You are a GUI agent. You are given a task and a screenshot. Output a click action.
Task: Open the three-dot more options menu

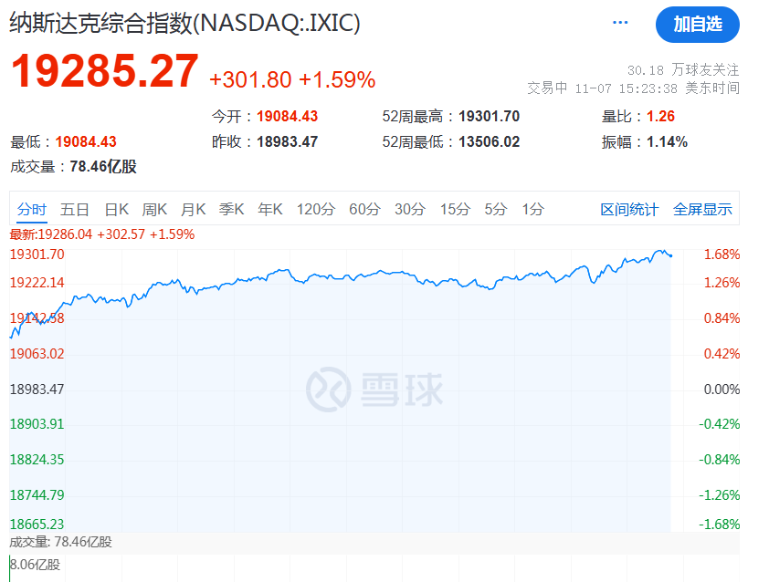[x=620, y=23]
